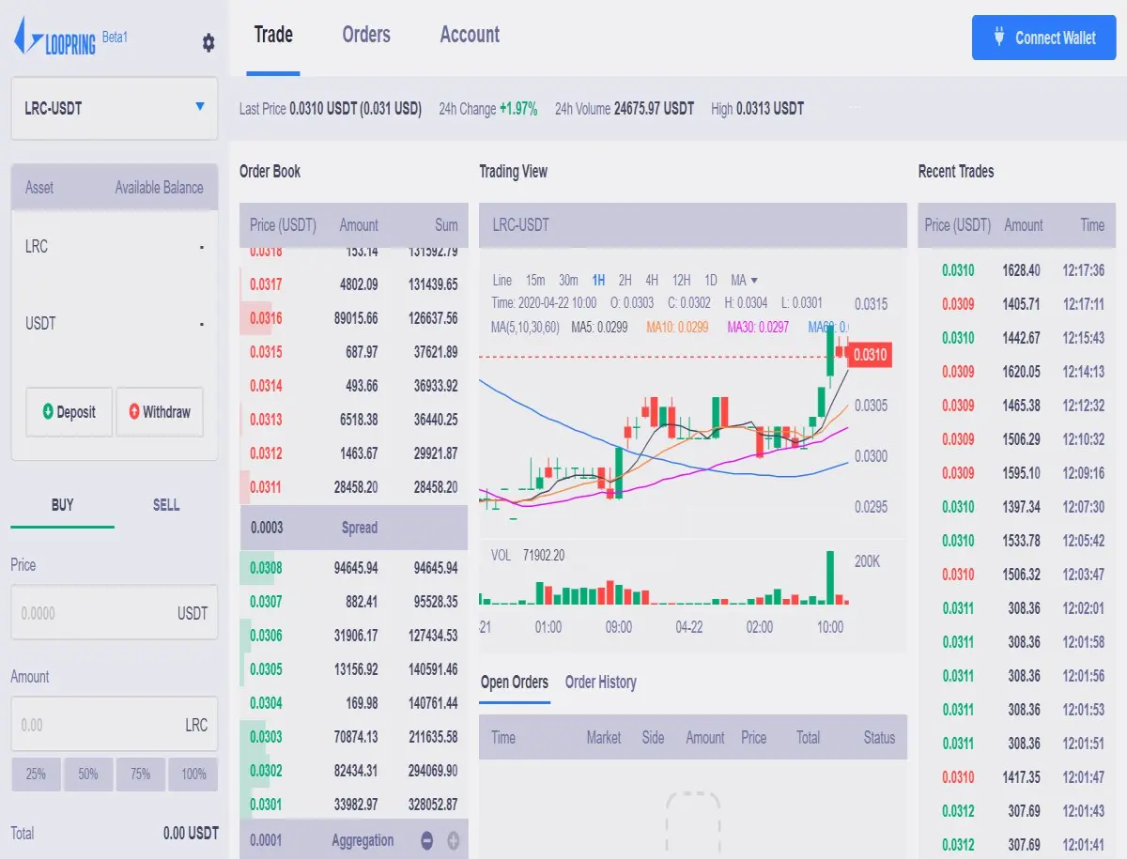Select bid price 0.0308 in order book
Screen dimensions: 1127x859
pyautogui.click(x=266, y=568)
